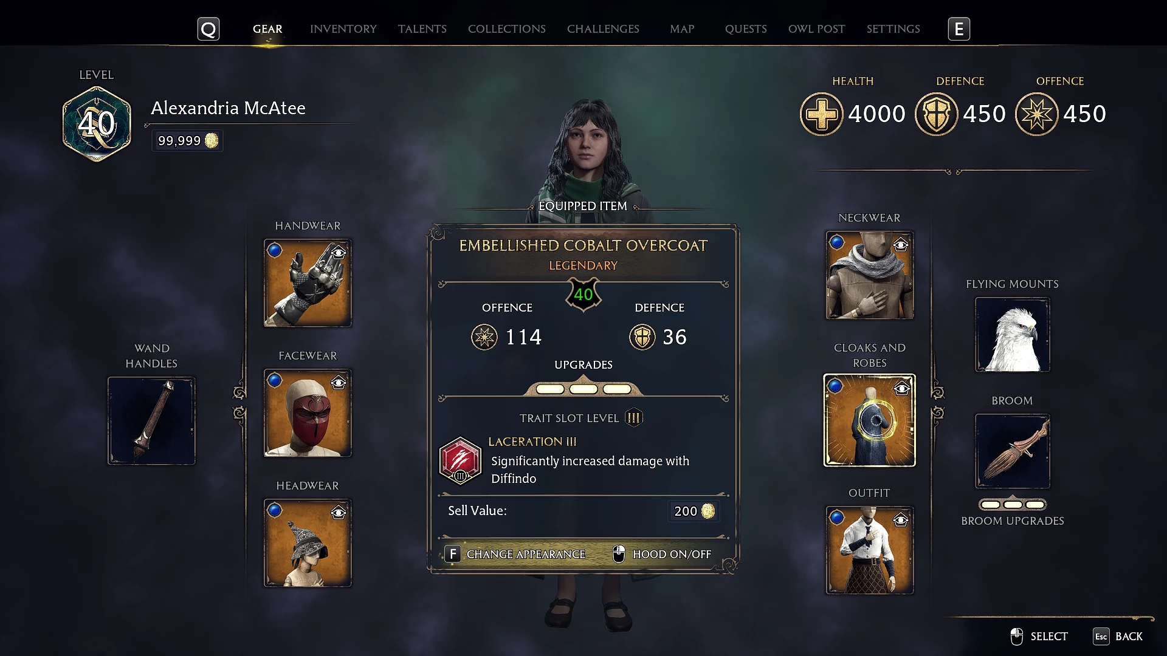The image size is (1167, 656).
Task: Click the Back button
Action: (x=1118, y=637)
